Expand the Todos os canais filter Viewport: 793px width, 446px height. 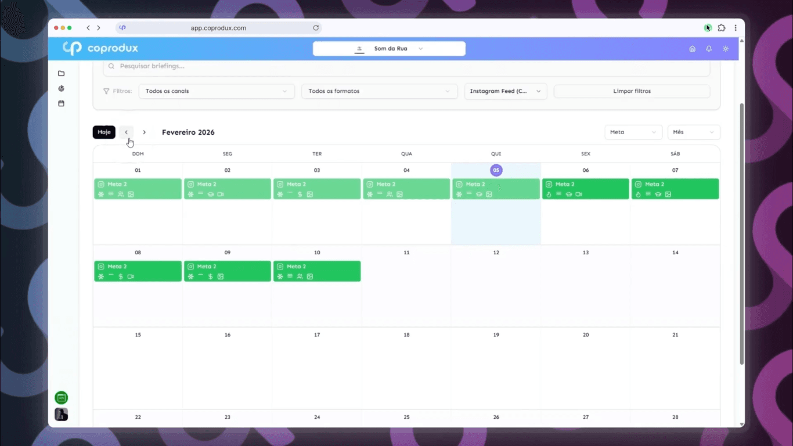click(x=217, y=91)
